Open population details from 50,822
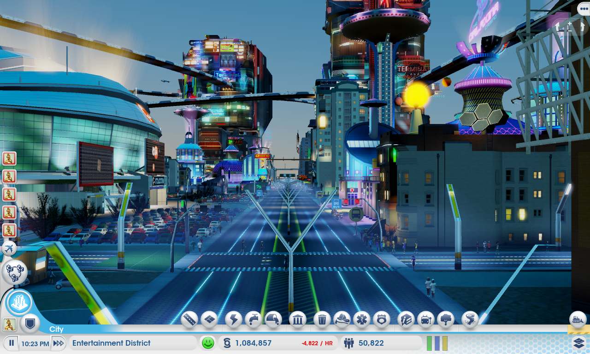Image resolution: width=590 pixels, height=354 pixels. [x=371, y=343]
